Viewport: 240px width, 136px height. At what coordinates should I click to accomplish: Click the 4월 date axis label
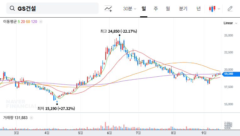[x=47, y=133]
